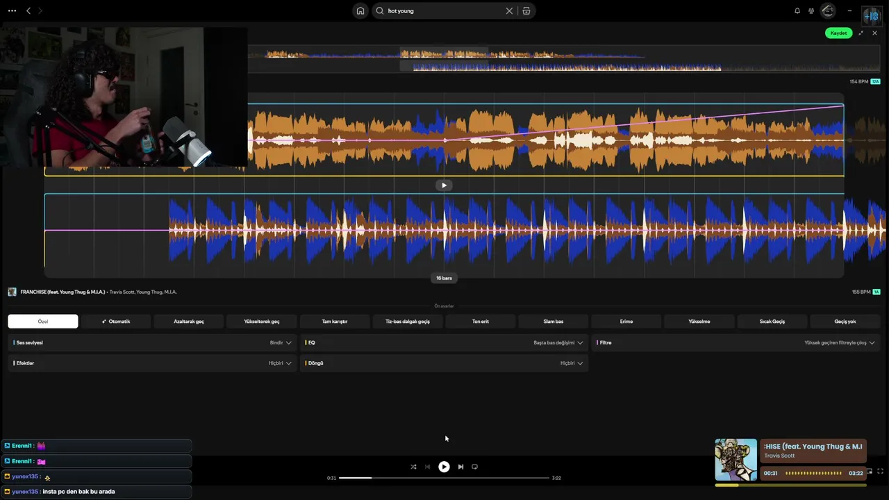Skip to next track
The width and height of the screenshot is (889, 500).
(x=460, y=467)
